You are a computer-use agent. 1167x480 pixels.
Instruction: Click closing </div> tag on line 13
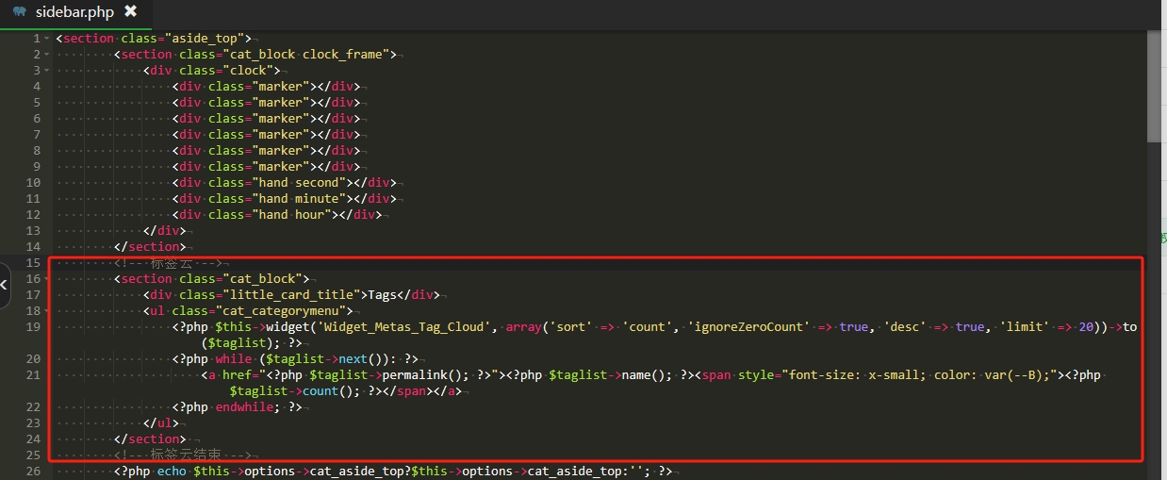tap(165, 231)
